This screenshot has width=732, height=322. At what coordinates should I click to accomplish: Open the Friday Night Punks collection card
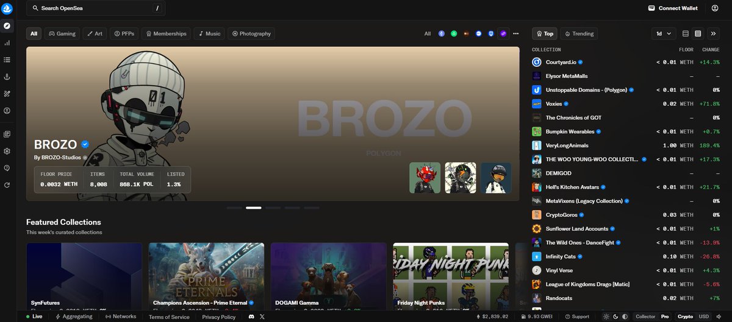pos(451,276)
